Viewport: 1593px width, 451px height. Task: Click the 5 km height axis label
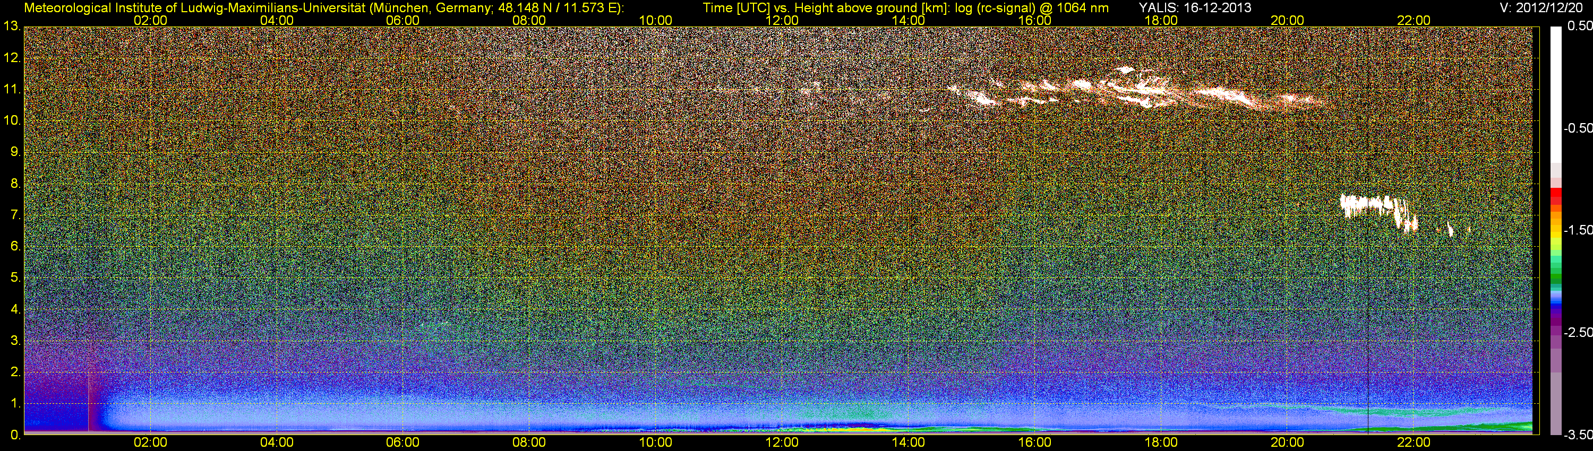click(15, 278)
